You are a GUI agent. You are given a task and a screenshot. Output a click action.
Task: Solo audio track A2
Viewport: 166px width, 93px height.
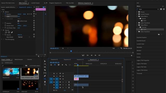[x=66, y=85]
